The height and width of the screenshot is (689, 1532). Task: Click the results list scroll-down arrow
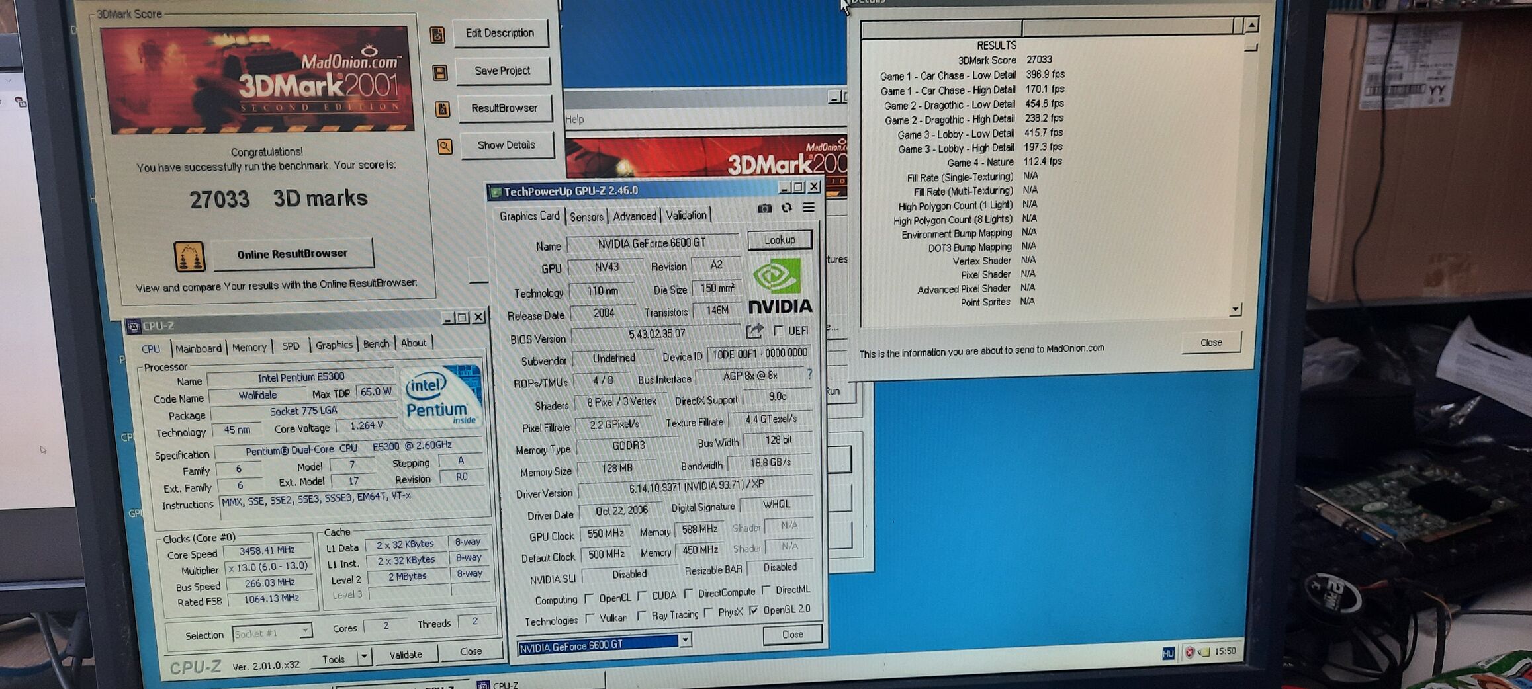pyautogui.click(x=1235, y=309)
